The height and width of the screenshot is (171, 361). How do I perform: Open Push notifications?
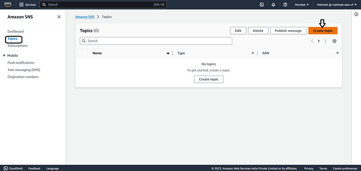[21, 63]
